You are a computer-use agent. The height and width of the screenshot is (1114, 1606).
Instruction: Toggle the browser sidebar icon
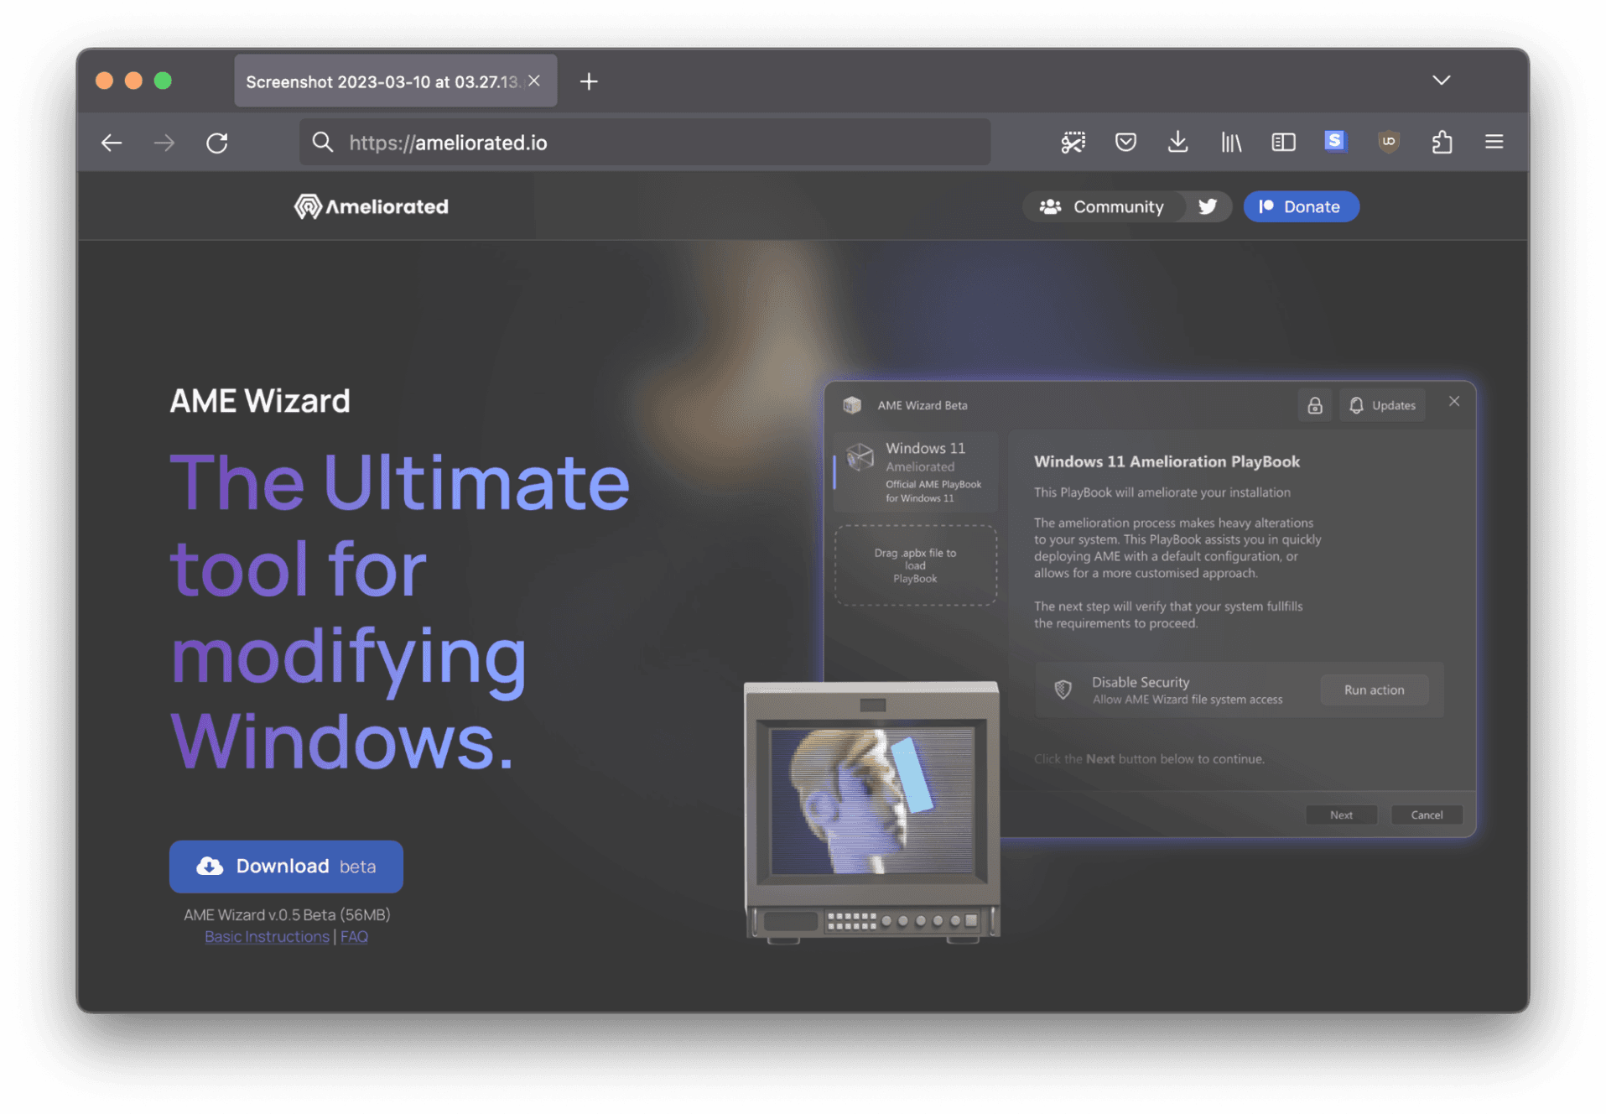(x=1283, y=142)
